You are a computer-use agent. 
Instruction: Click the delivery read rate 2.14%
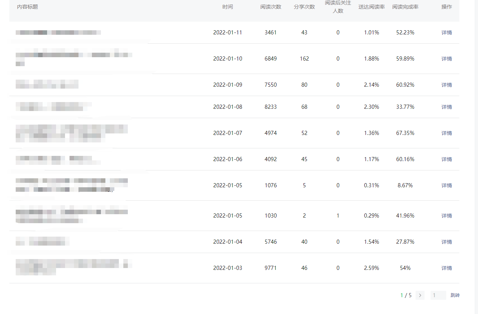(x=371, y=85)
